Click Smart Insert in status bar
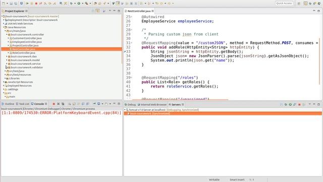This screenshot has height=182, width=323. point(237,180)
